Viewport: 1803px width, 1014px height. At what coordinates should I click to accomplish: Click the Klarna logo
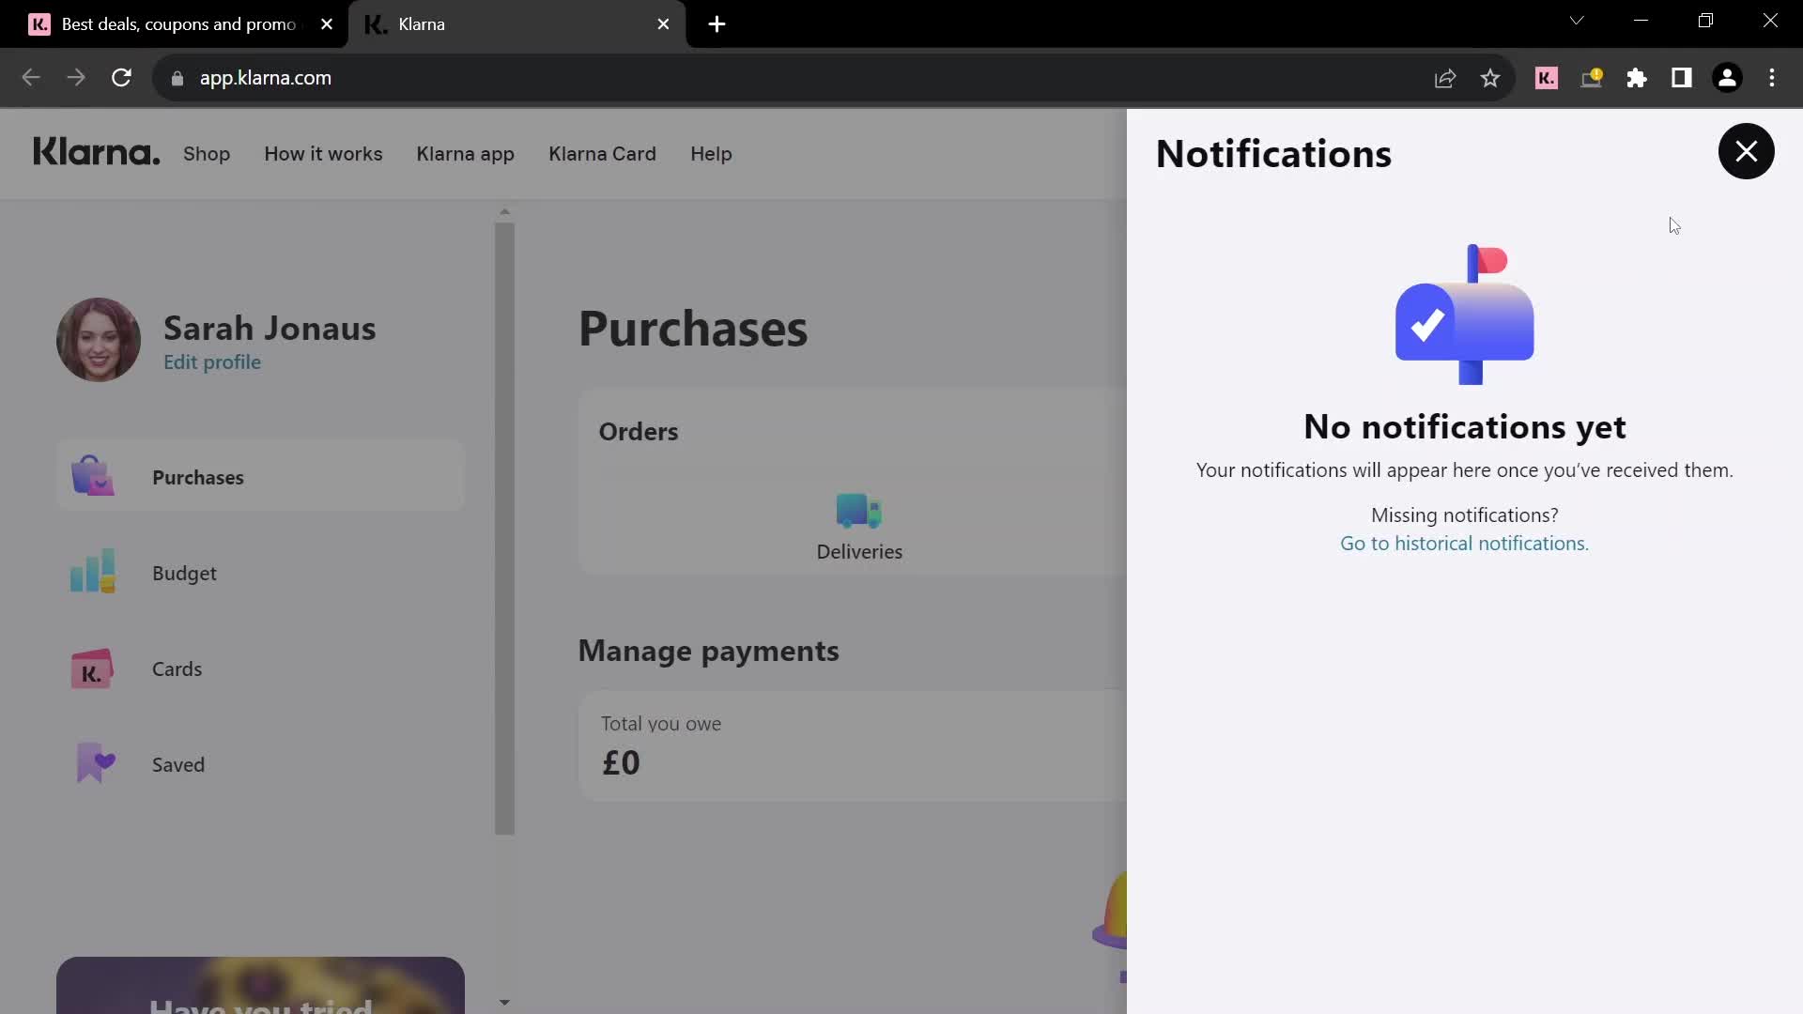(97, 152)
